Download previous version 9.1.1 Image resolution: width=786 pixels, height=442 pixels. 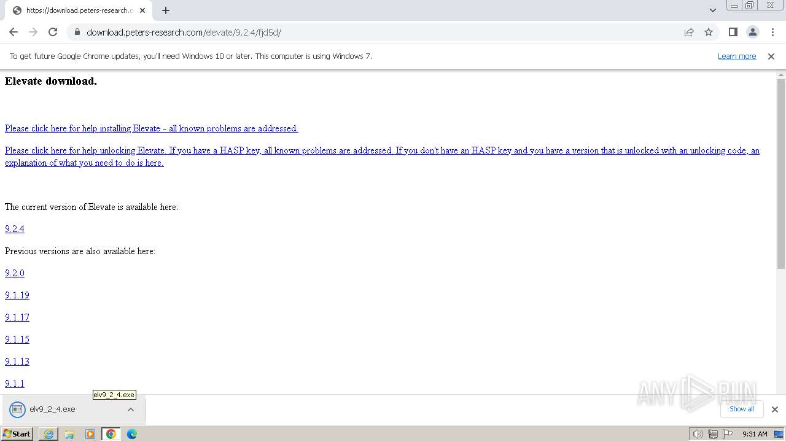tap(15, 384)
